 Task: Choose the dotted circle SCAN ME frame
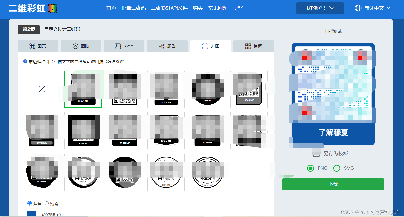[x=166, y=172]
